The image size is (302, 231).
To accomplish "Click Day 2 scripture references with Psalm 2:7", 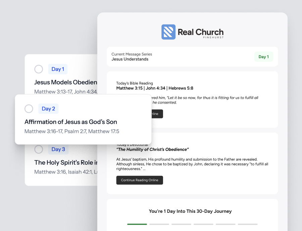I will tap(72, 131).
